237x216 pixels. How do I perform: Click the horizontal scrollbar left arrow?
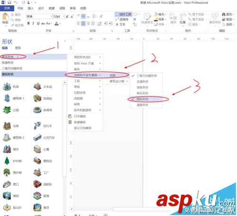click(72, 209)
